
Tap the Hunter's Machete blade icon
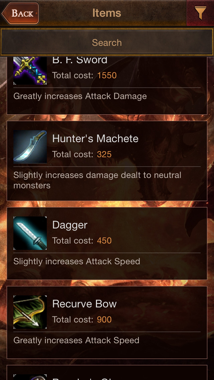tap(30, 147)
